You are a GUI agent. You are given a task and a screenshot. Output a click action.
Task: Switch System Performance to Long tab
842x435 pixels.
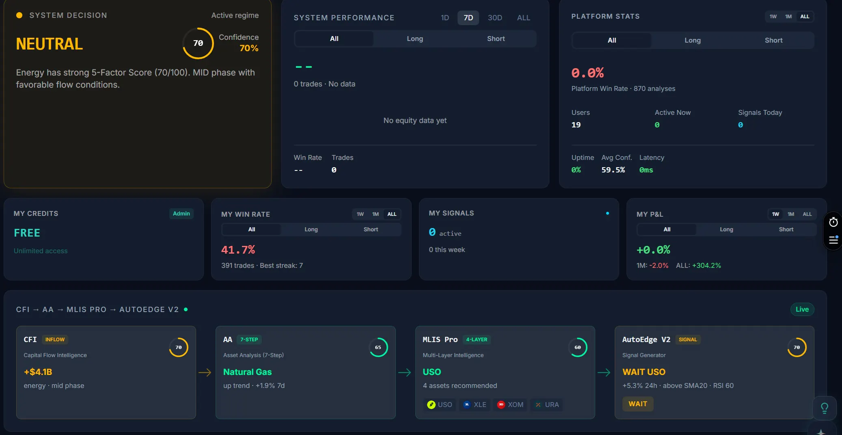click(x=415, y=39)
